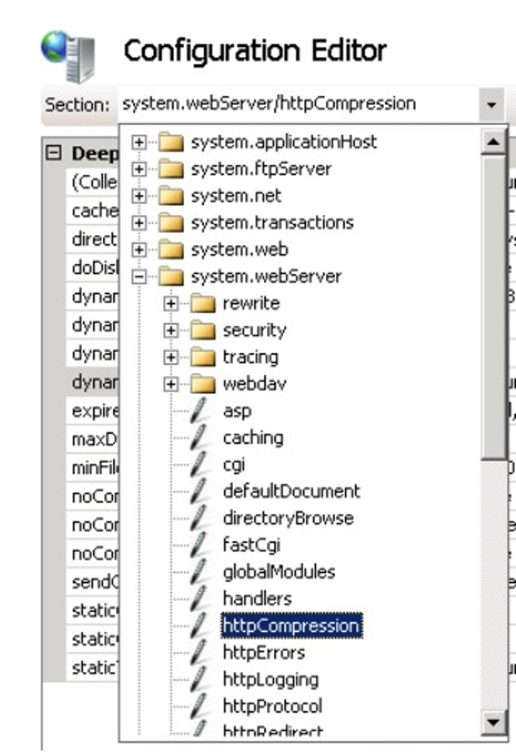This screenshot has height=755, width=516.
Task: Expand the system.web node
Action: (139, 250)
